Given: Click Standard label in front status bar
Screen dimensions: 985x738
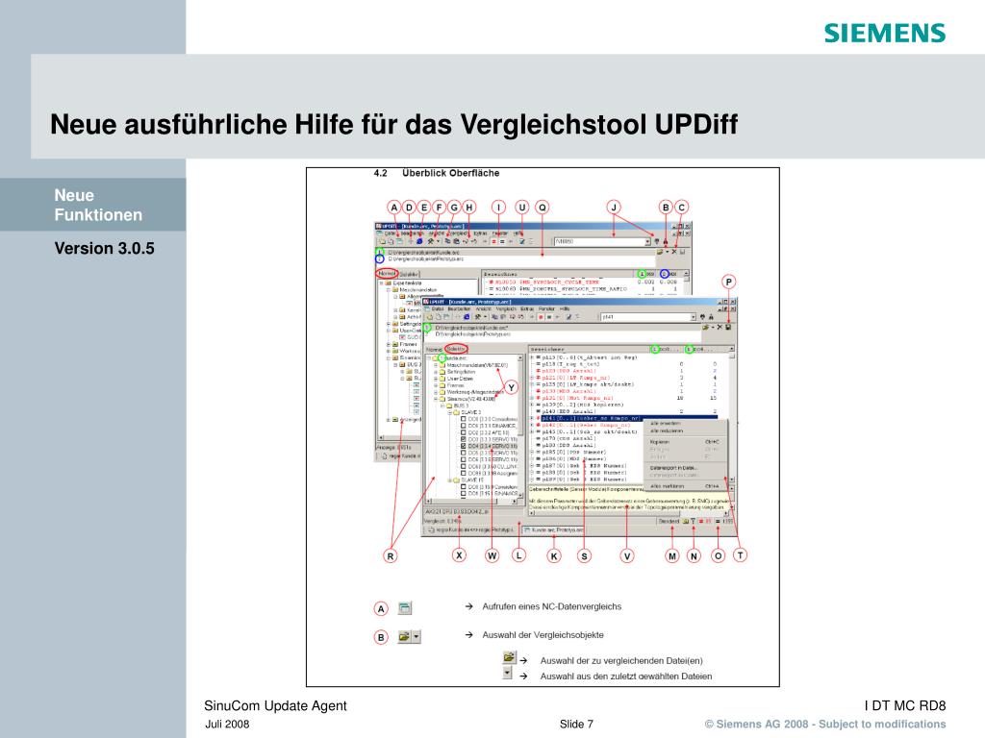Looking at the screenshot, I should click(x=669, y=521).
